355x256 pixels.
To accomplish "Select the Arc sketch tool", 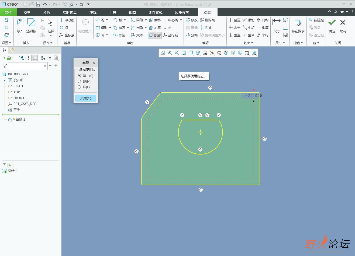I will tap(118, 20).
